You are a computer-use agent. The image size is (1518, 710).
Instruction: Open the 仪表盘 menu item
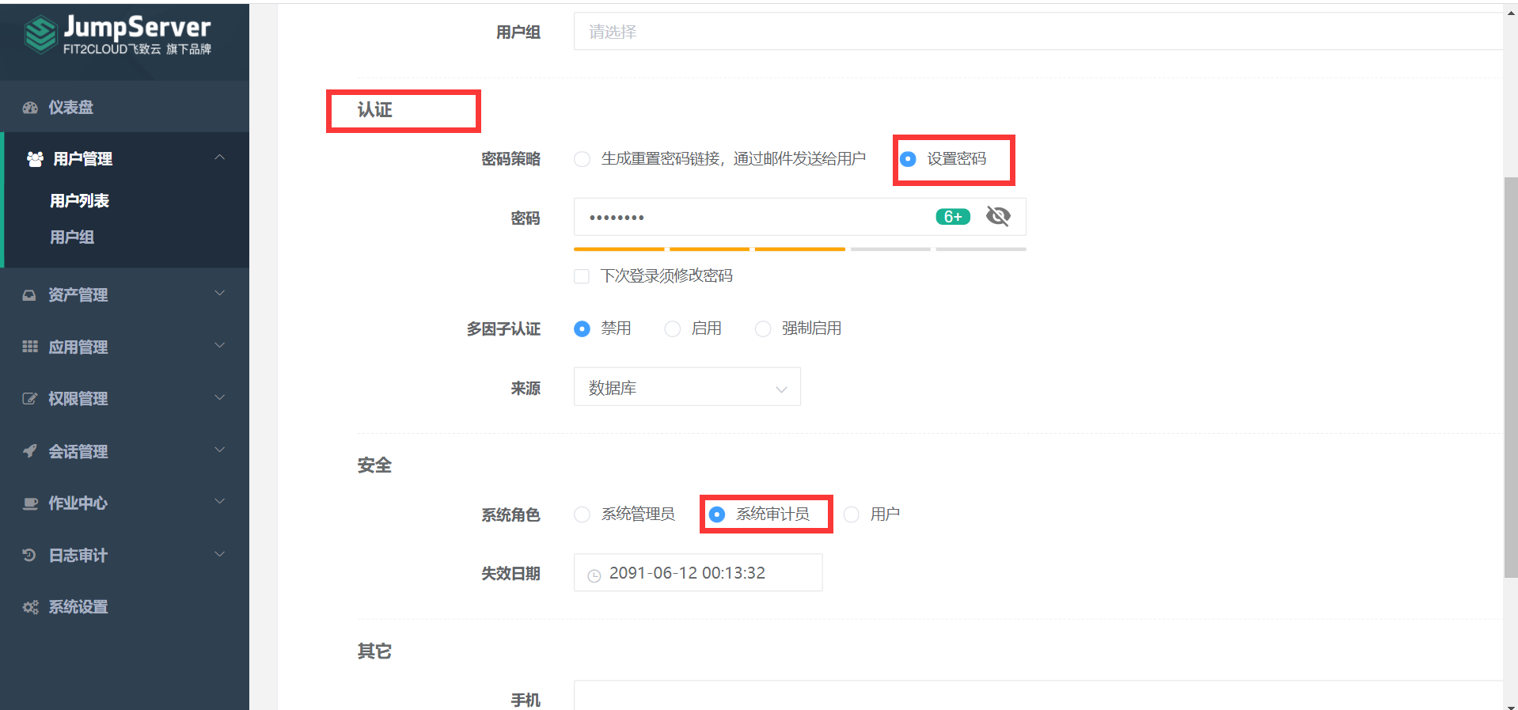tap(124, 107)
